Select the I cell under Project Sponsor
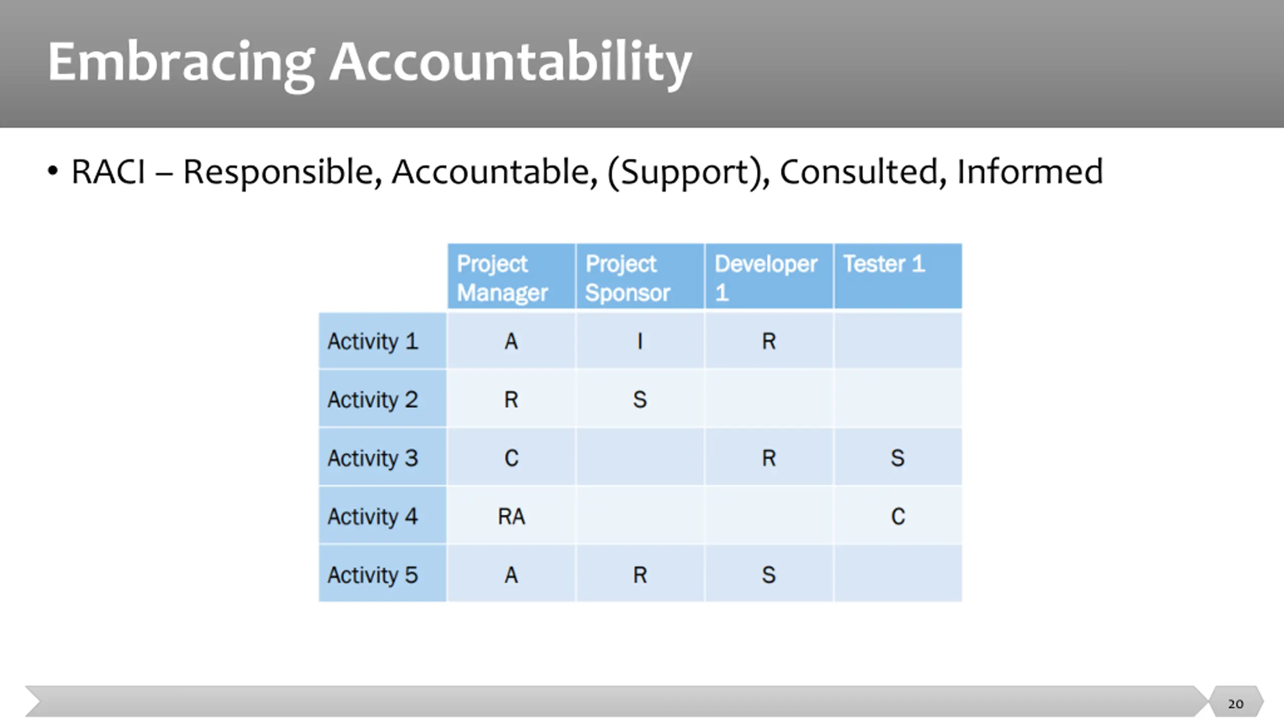 click(x=640, y=341)
